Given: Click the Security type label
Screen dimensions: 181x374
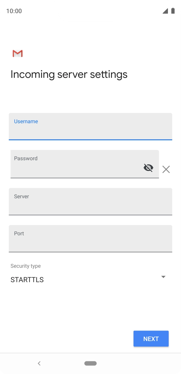Looking at the screenshot, I should [26, 266].
